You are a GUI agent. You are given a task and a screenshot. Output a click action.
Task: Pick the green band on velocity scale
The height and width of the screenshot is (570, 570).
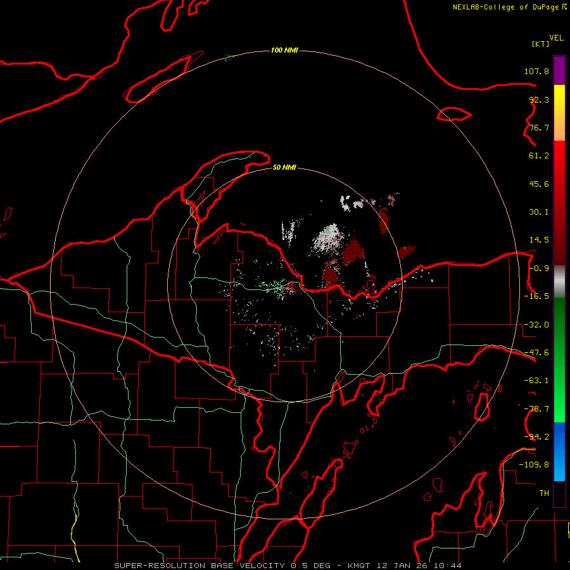coord(559,360)
